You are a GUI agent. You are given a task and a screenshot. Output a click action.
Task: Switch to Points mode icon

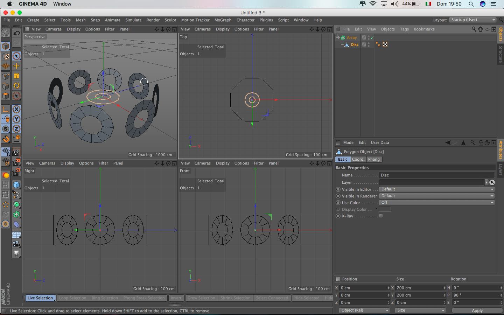(x=6, y=76)
